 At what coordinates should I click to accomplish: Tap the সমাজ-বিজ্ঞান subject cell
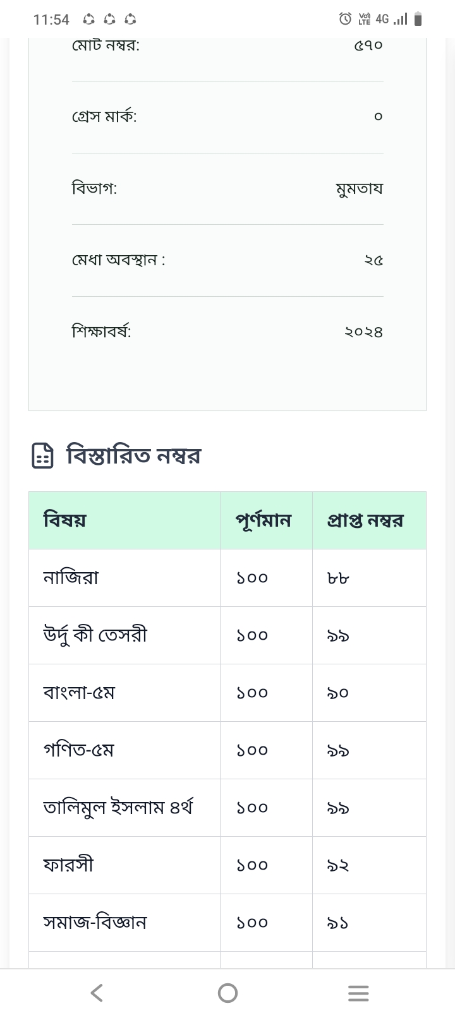point(95,923)
